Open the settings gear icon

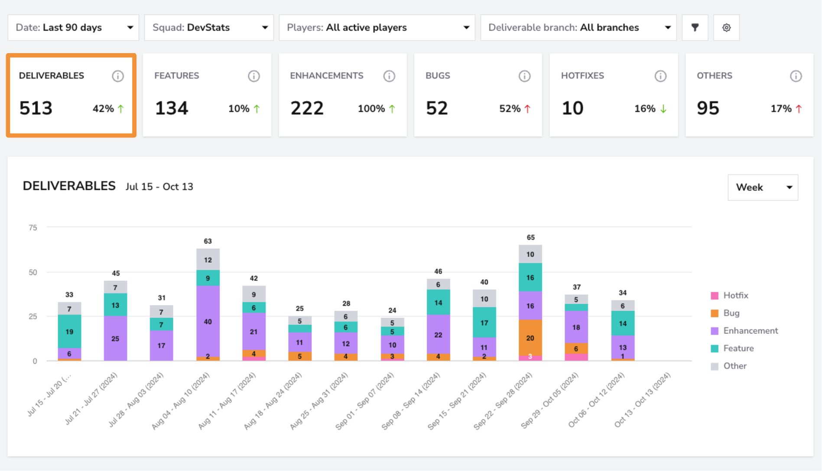tap(727, 28)
